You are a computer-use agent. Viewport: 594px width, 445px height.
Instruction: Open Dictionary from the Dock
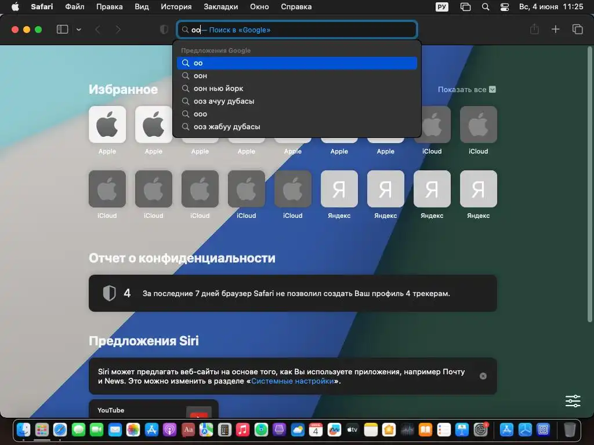point(188,429)
